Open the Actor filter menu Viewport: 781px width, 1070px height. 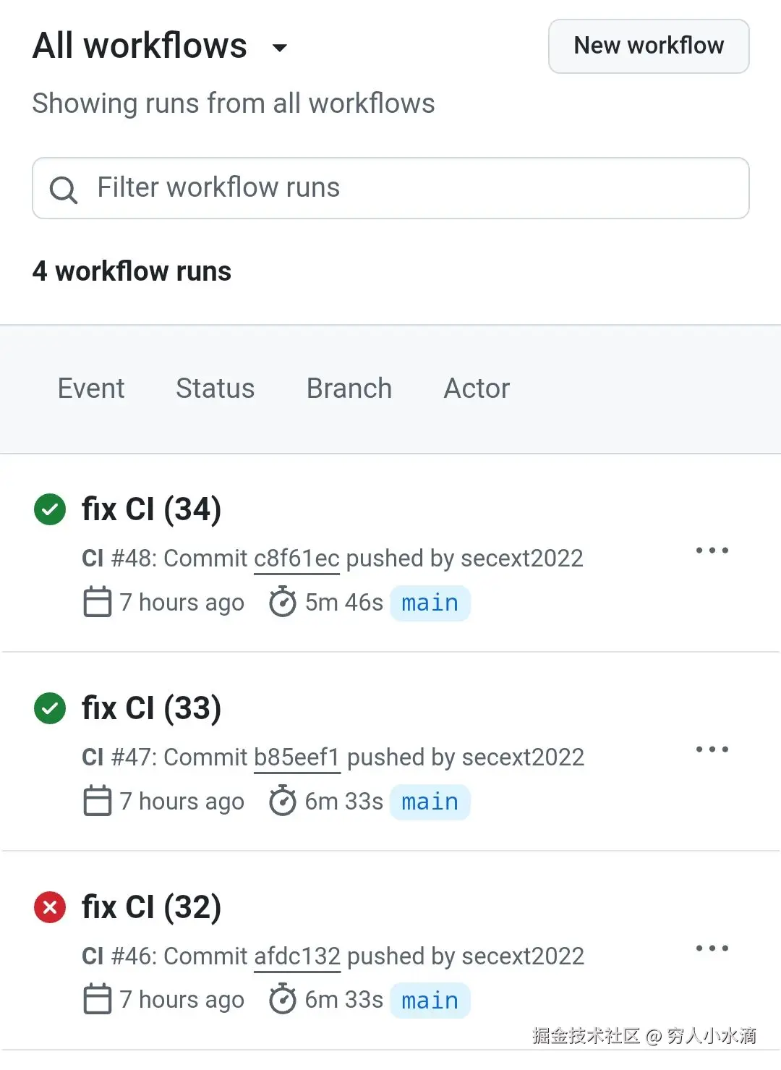pos(477,388)
